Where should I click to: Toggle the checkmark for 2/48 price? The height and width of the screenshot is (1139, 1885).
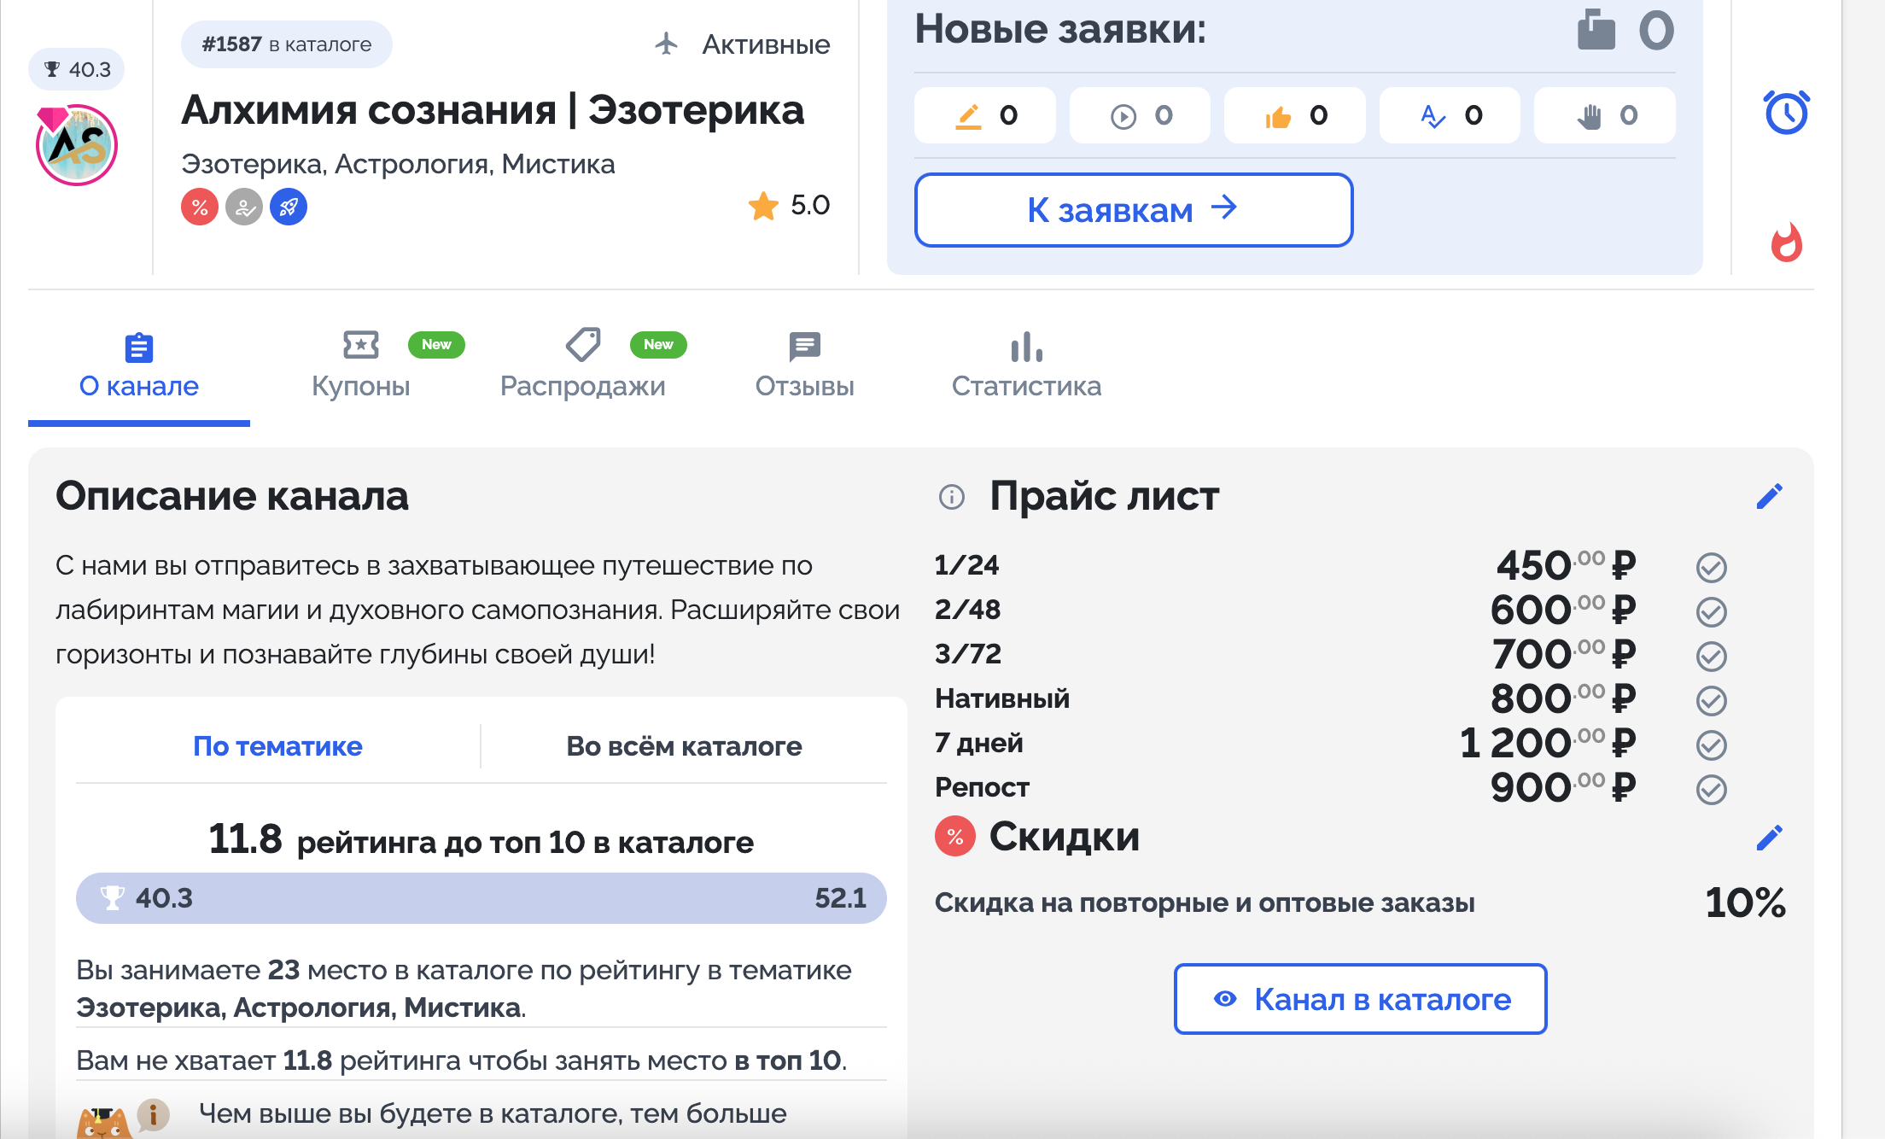[x=1711, y=611]
